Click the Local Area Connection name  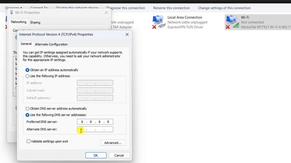pyautogui.click(x=185, y=17)
